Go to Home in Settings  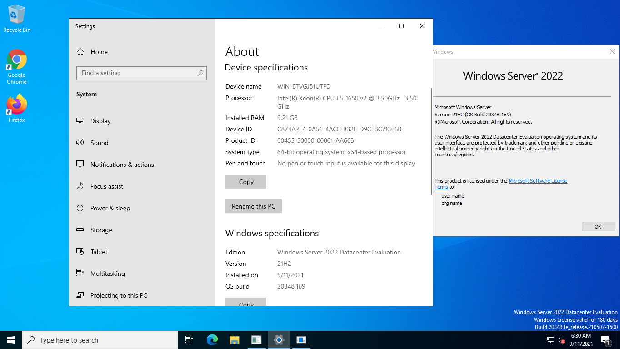(x=99, y=52)
